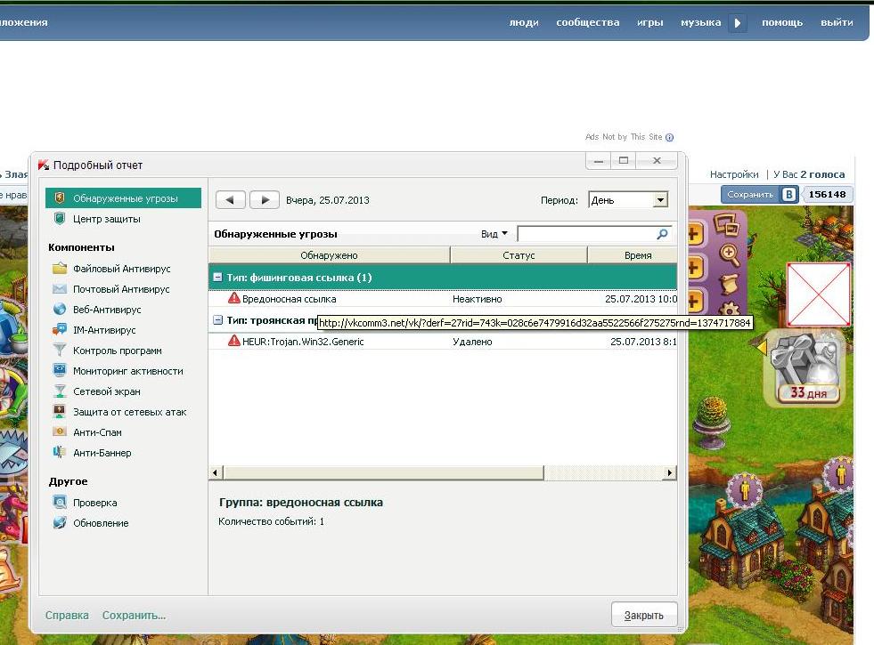Select Mail Antivirus (Почтовый Антивирус) icon
Viewport: 874px width, 645px height.
coord(60,289)
